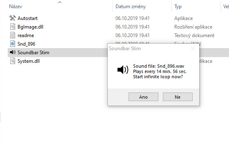Image resolution: width=229 pixels, height=148 pixels.
Task: Click the BgImage.dll modification date cell
Action: click(x=133, y=27)
